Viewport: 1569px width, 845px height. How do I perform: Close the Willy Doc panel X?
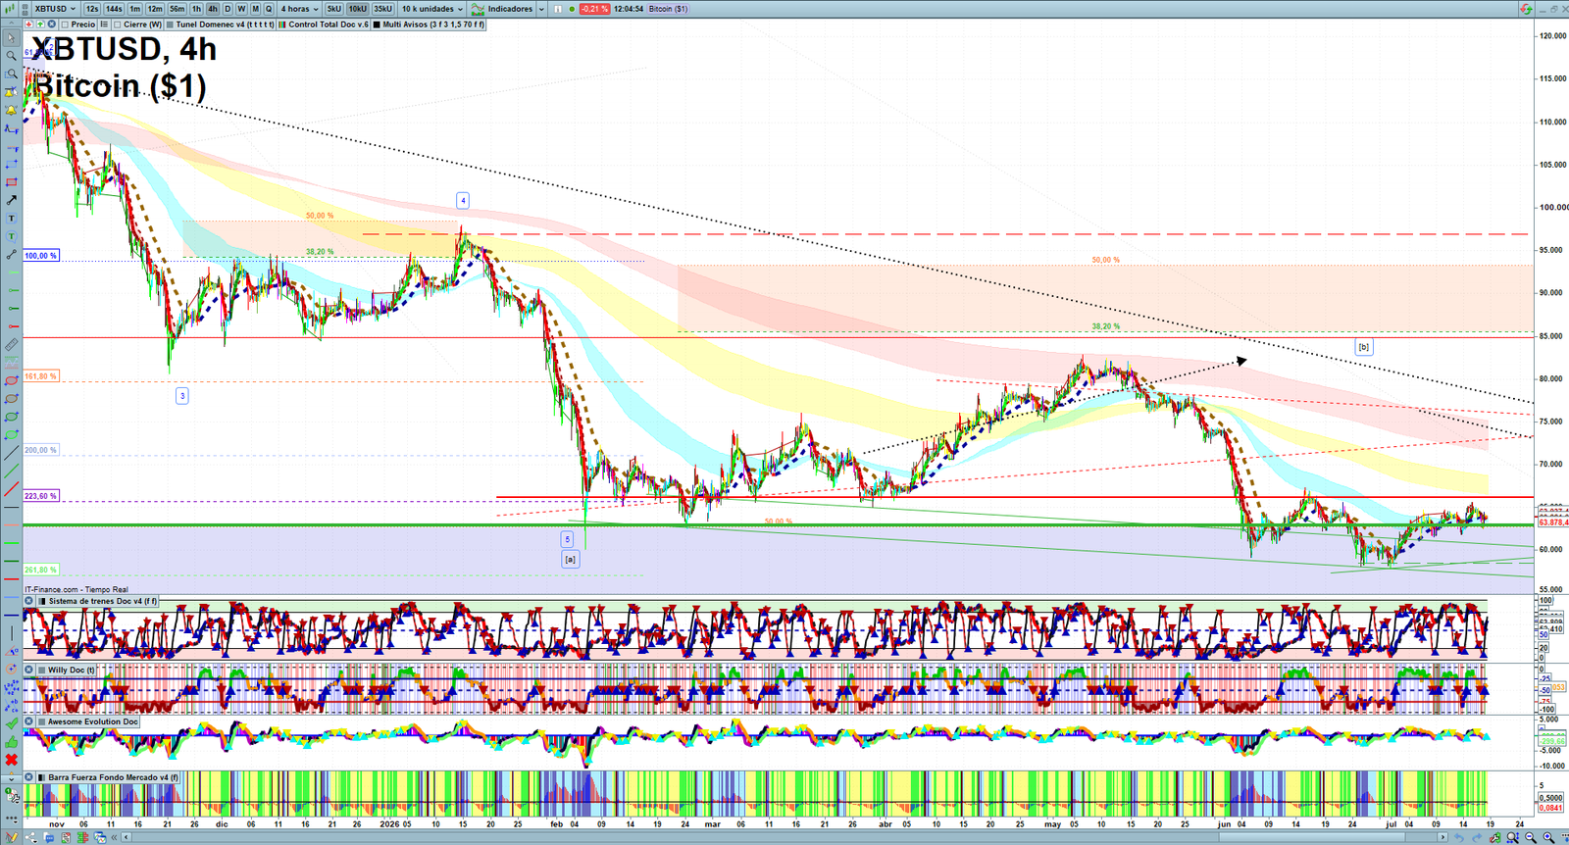[x=28, y=670]
